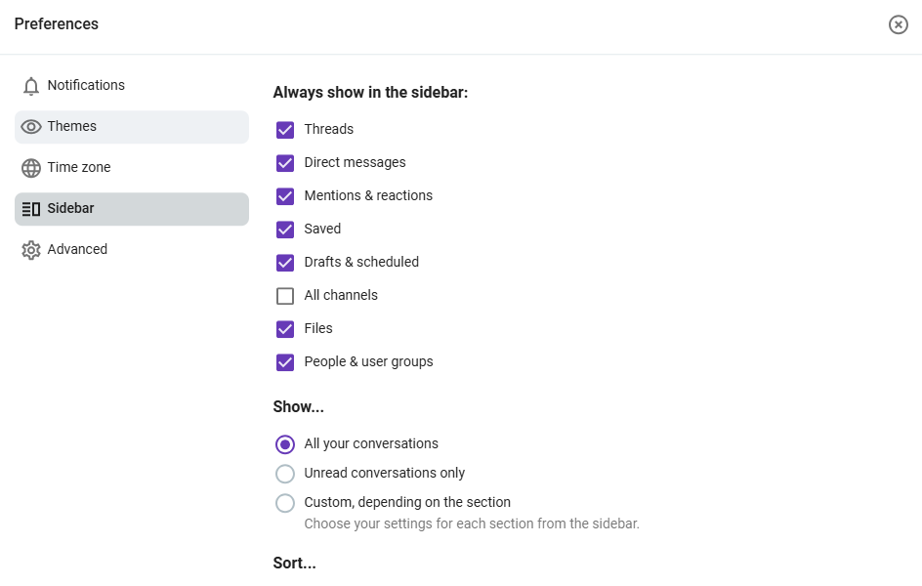
Task: Click 'Choose your settings for each section' hint
Action: (x=472, y=523)
